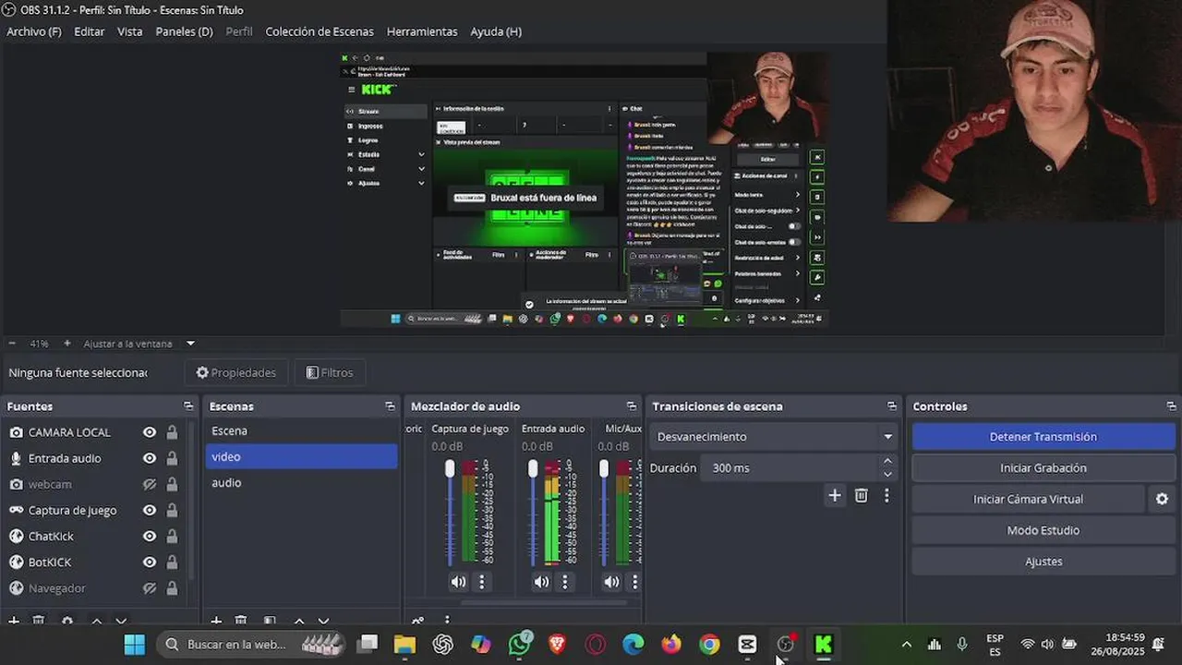1182x665 pixels.
Task: Click the Windows search box
Action: [x=251, y=644]
